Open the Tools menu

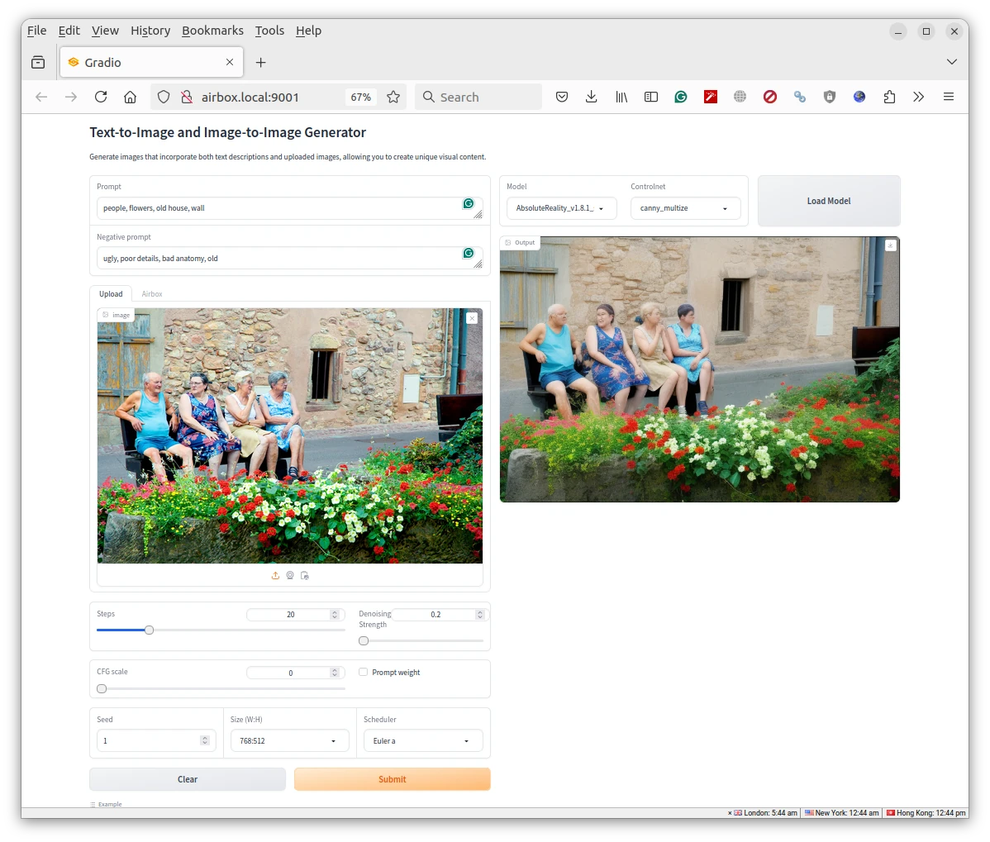point(269,31)
